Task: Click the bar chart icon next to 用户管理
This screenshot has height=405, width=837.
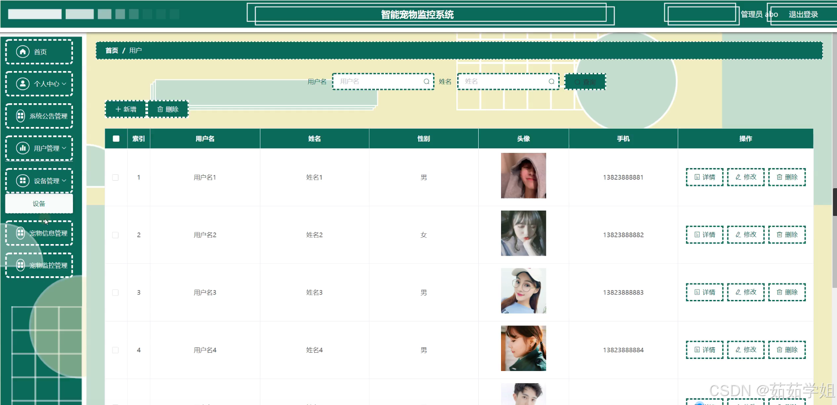Action: tap(23, 148)
